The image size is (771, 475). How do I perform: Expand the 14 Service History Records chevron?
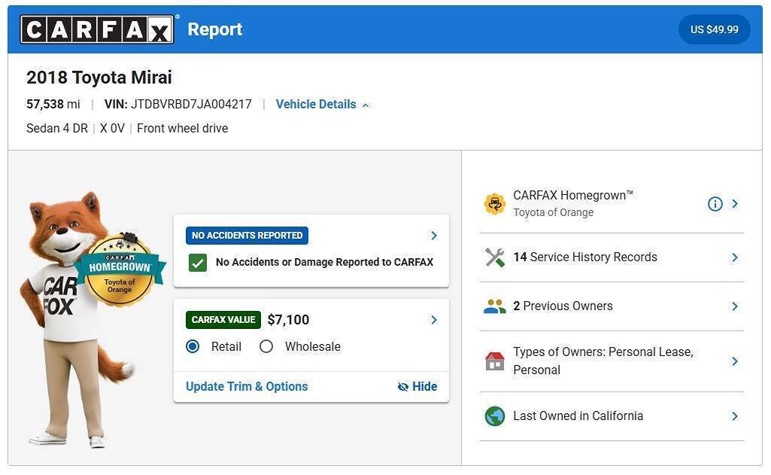click(x=735, y=257)
